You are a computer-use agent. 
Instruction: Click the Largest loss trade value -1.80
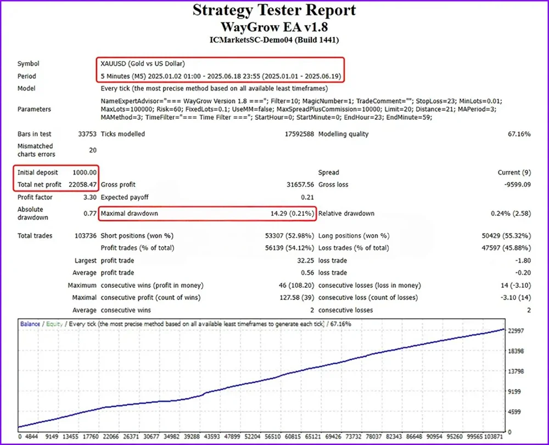[x=523, y=260]
